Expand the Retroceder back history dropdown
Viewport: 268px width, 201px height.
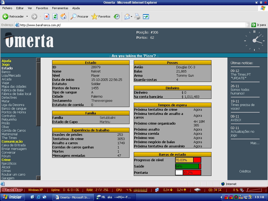[27, 16]
